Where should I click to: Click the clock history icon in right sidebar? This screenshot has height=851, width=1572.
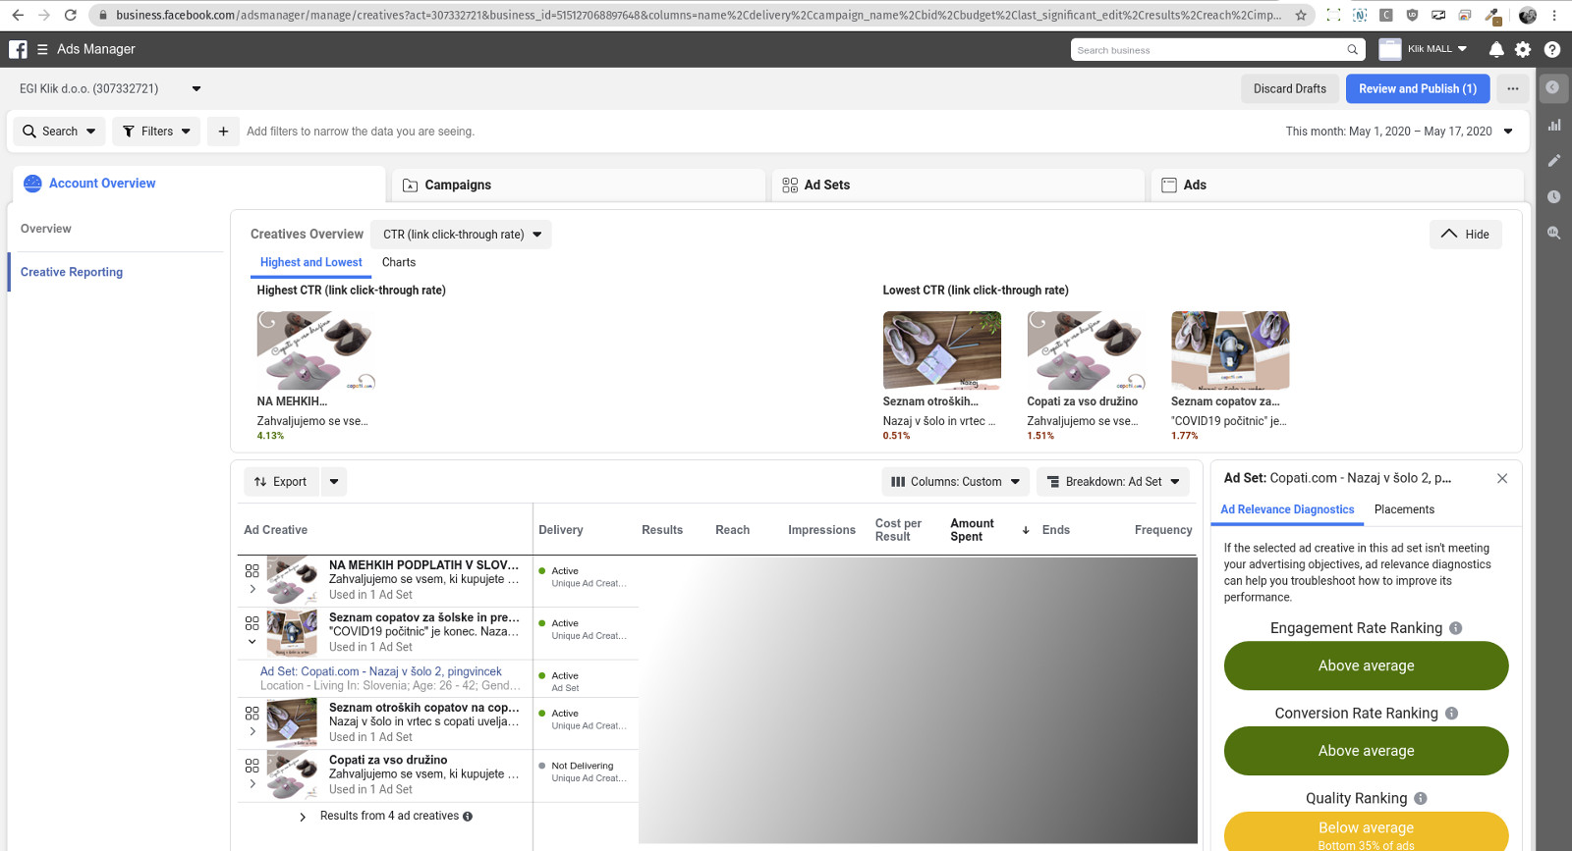(1554, 196)
